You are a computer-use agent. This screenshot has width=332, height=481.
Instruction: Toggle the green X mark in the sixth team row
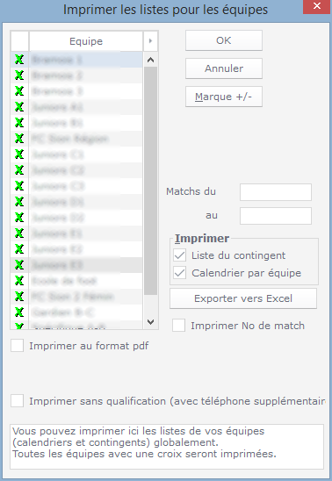19,139
